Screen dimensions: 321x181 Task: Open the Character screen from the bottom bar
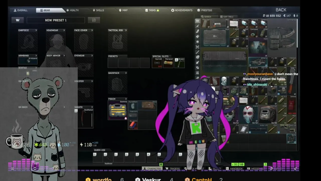[152, 169]
